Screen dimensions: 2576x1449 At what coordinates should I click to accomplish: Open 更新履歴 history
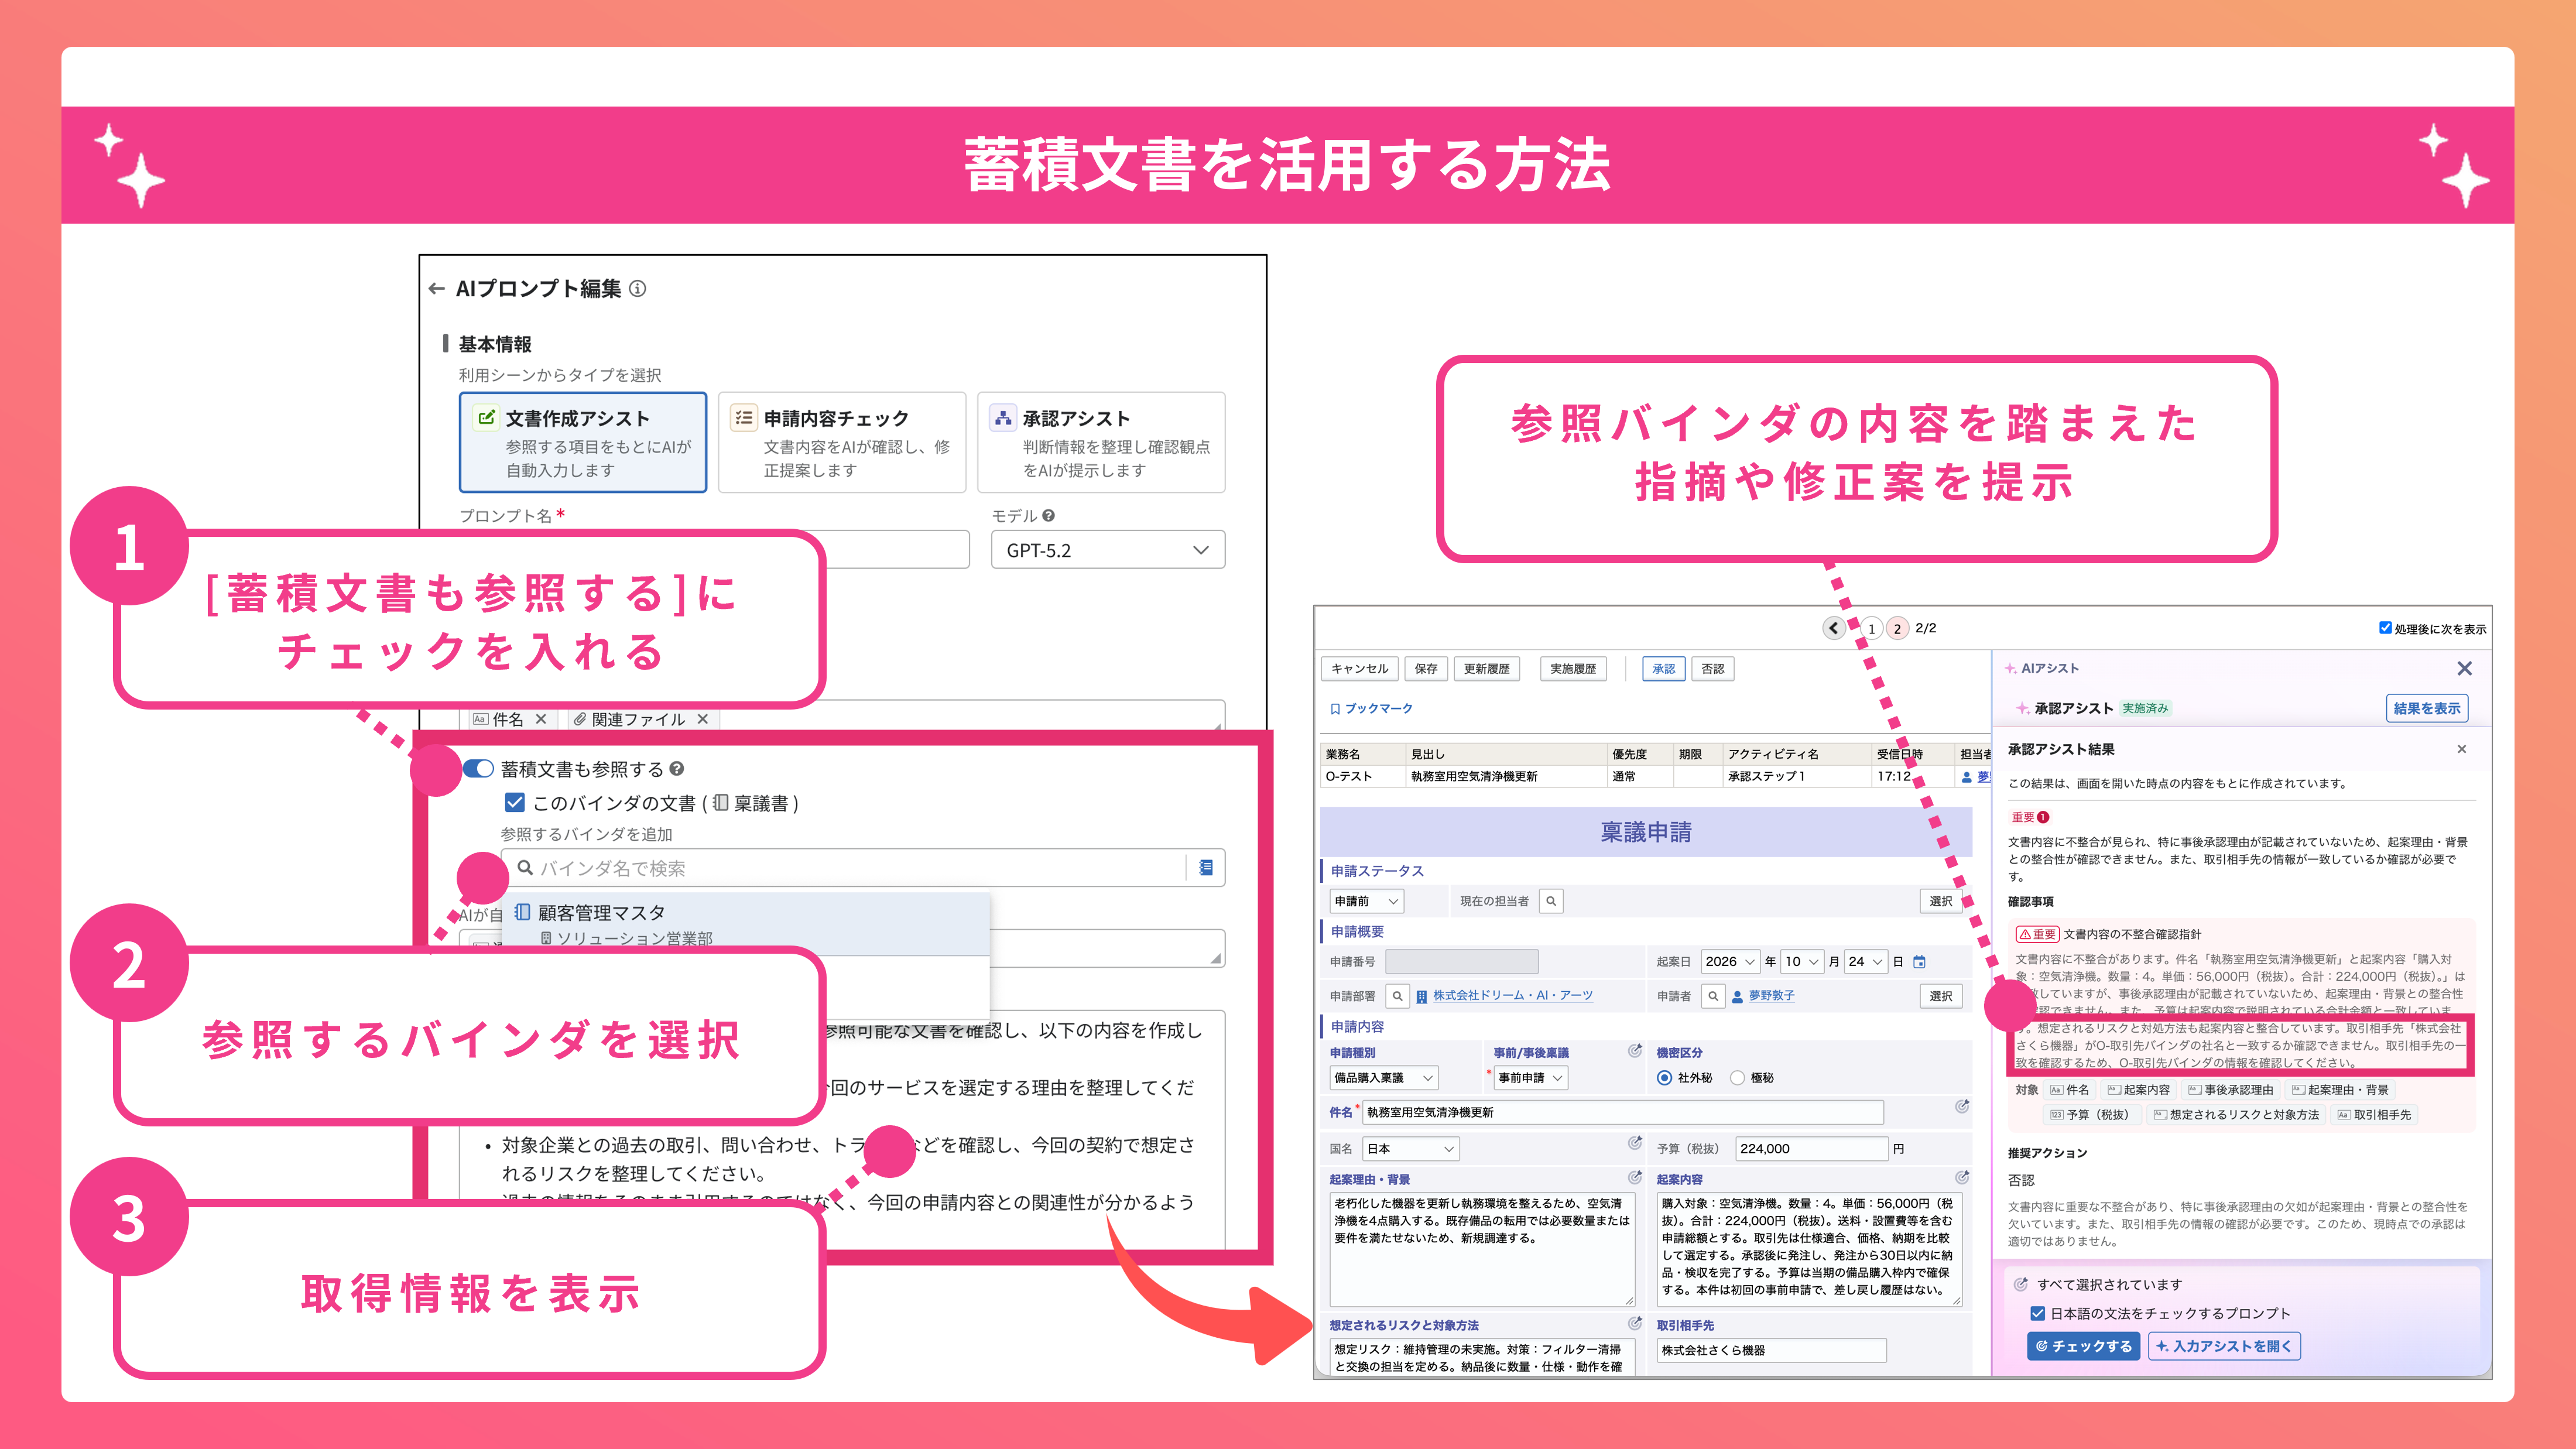[1486, 669]
